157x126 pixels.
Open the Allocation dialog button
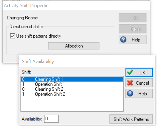[74, 46]
